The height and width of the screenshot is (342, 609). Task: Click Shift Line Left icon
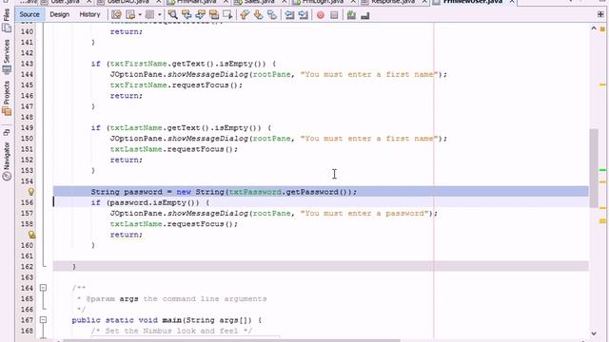click(289, 15)
